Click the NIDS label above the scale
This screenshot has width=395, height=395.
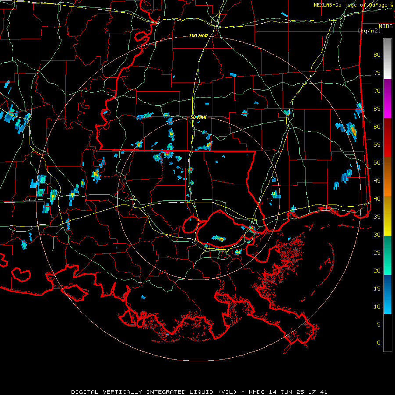385,26
